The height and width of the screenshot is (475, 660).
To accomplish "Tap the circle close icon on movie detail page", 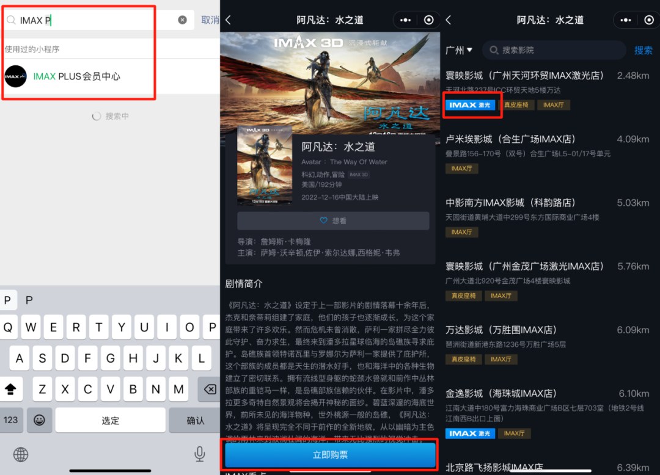I will point(428,20).
